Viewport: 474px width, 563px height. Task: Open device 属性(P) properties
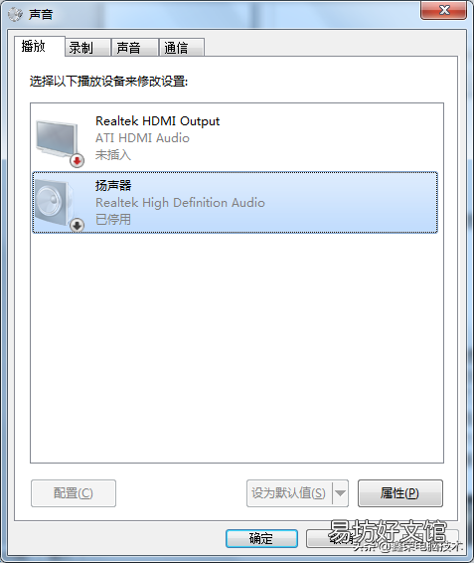tap(400, 493)
